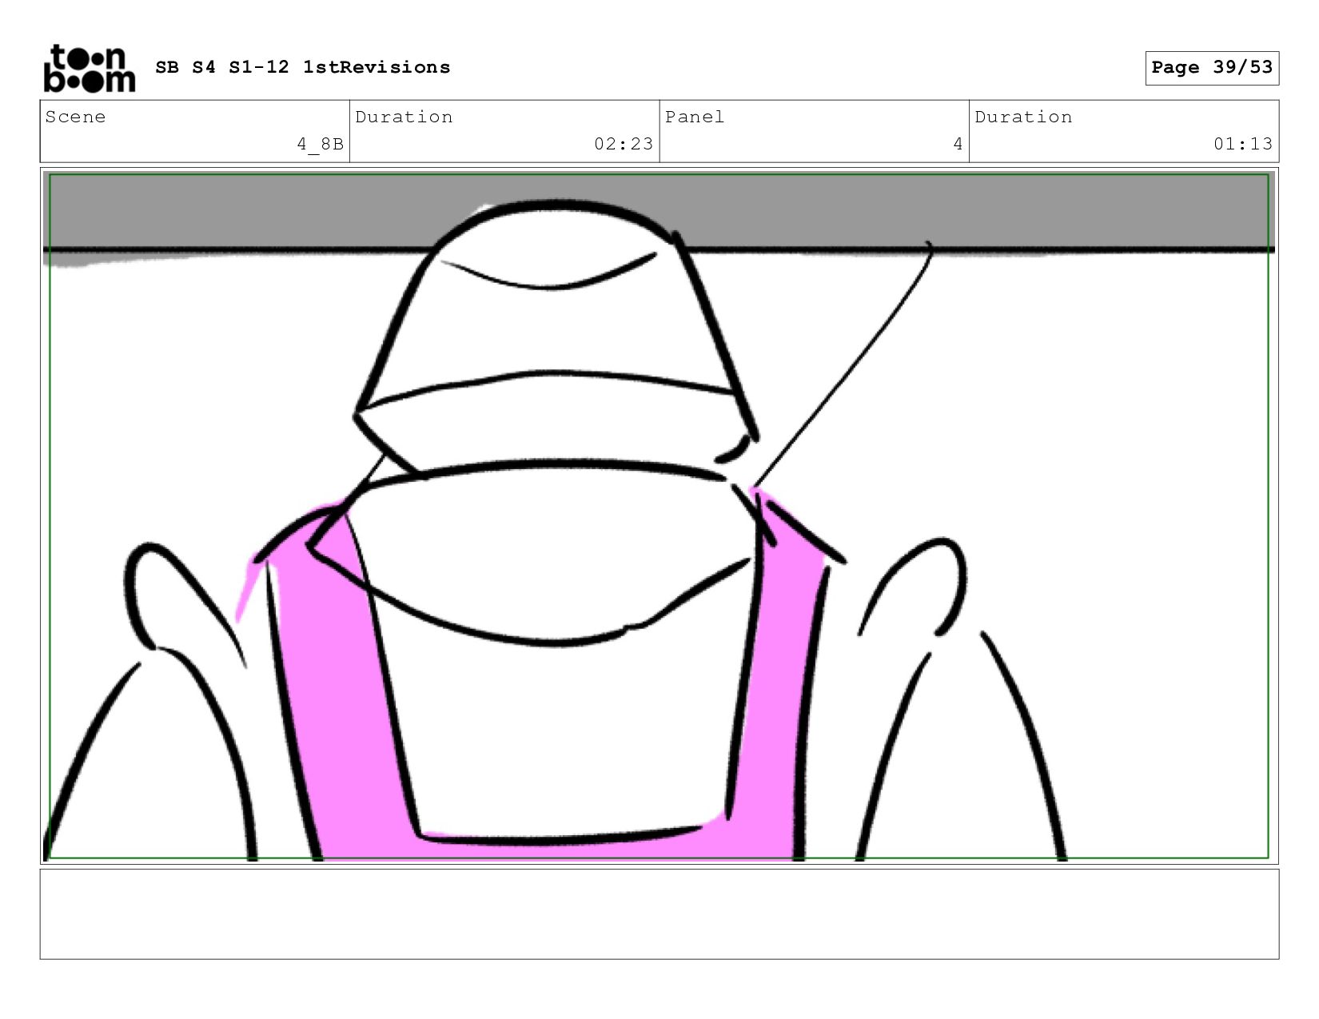Click the 'Page 39/53' indicator
This screenshot has width=1319, height=1019.
[x=1212, y=68]
